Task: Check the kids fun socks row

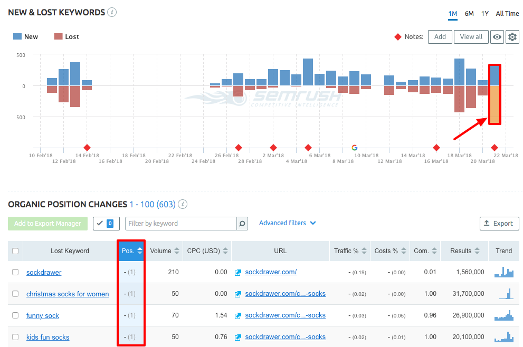Action: tap(15, 337)
